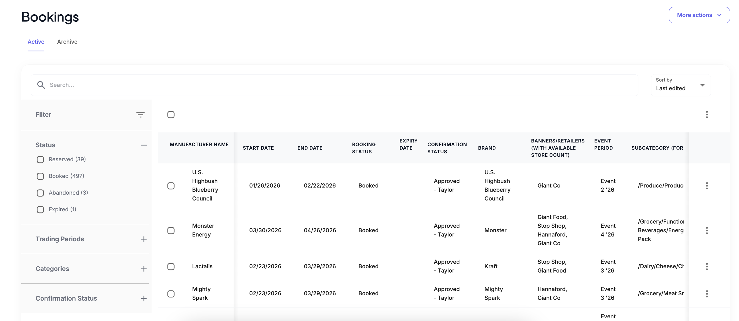
Task: Switch to the Archive tab
Action: pos(67,42)
